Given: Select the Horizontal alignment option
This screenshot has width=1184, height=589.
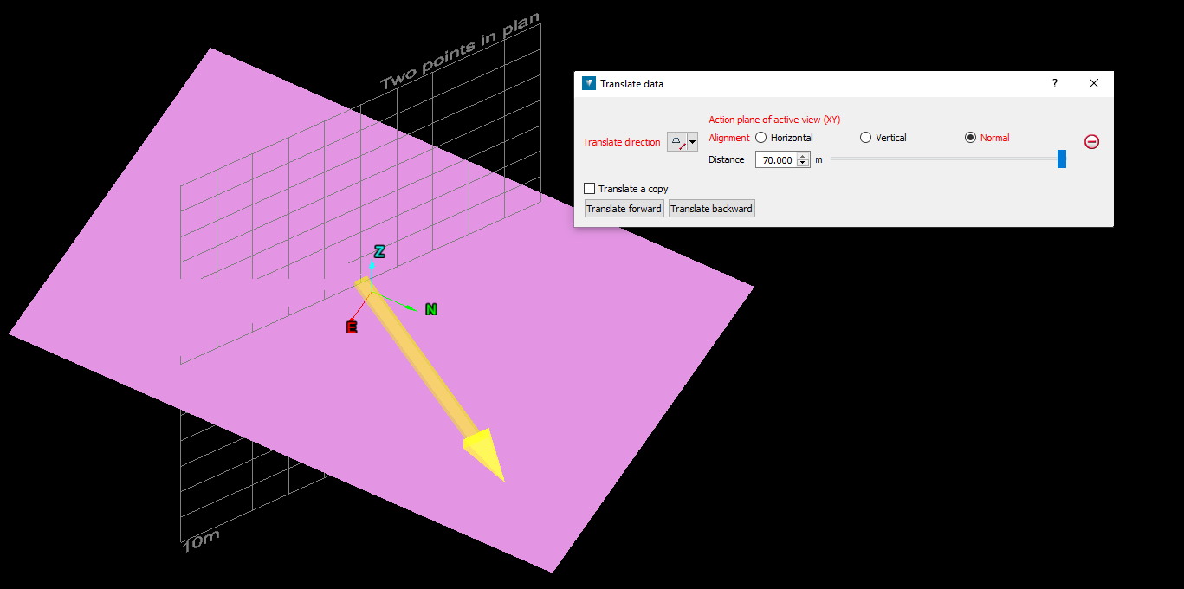Looking at the screenshot, I should pyautogui.click(x=760, y=137).
